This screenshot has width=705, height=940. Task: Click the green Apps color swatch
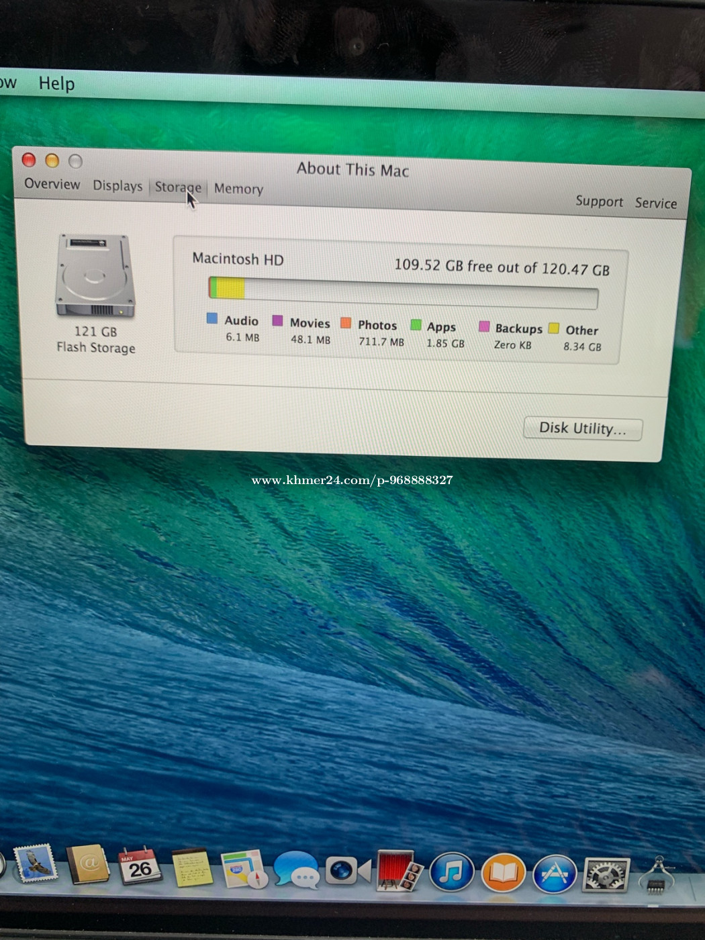click(x=416, y=325)
